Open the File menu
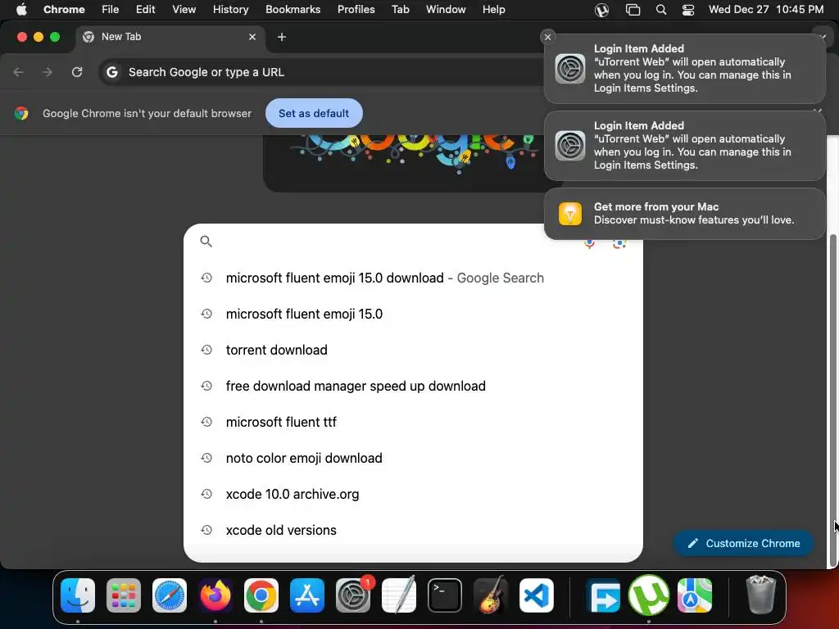Image resolution: width=839 pixels, height=629 pixels. point(111,10)
